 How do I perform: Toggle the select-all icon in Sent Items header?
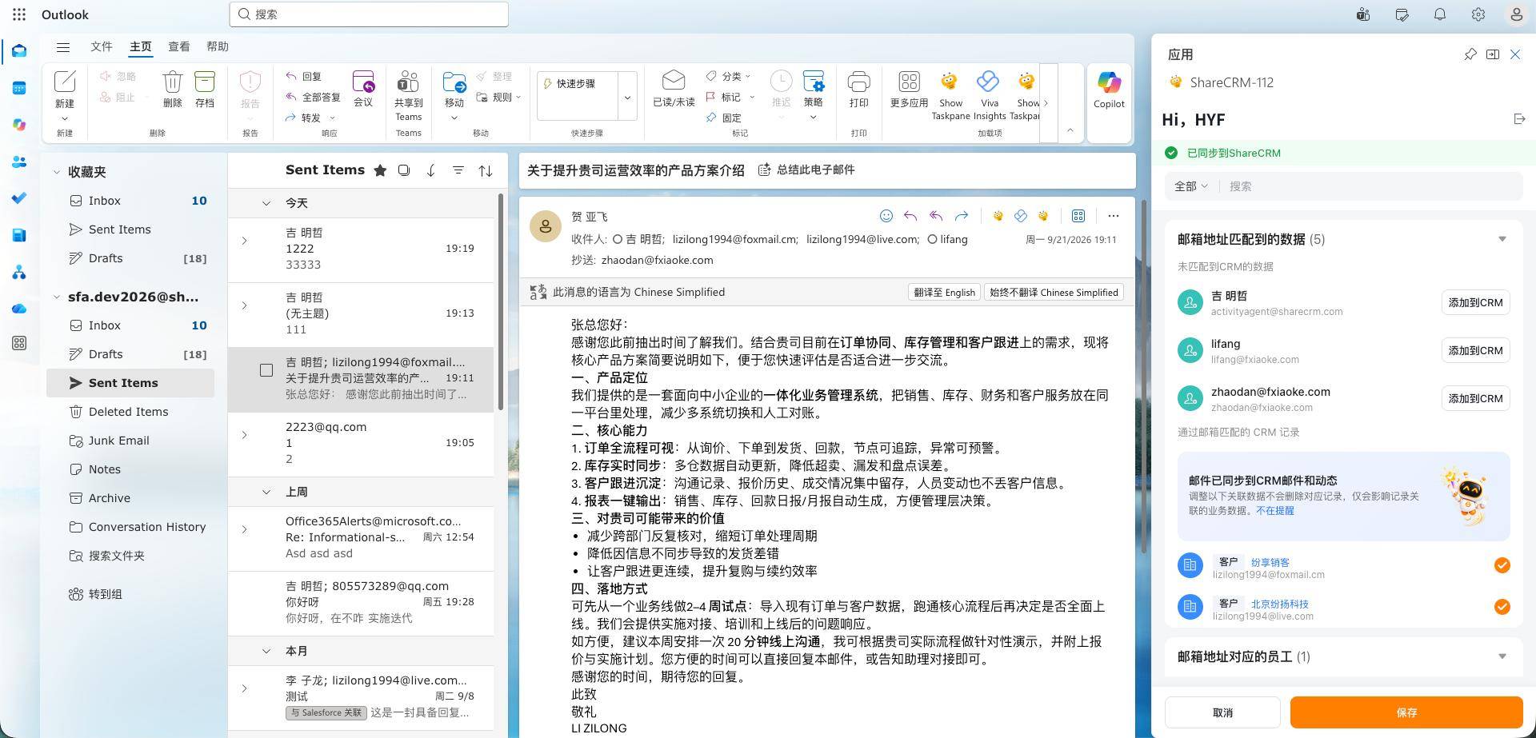404,170
